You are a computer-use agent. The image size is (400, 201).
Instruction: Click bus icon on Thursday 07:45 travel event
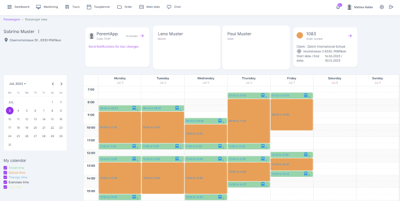click(x=263, y=95)
